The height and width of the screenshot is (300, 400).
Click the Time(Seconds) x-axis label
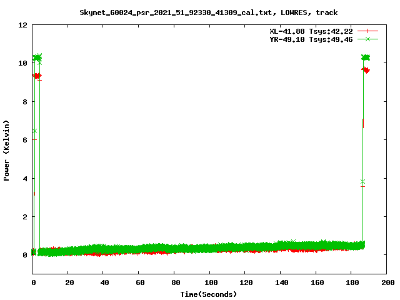[x=209, y=294]
